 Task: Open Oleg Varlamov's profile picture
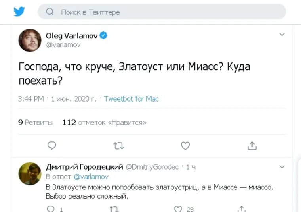(x=30, y=40)
